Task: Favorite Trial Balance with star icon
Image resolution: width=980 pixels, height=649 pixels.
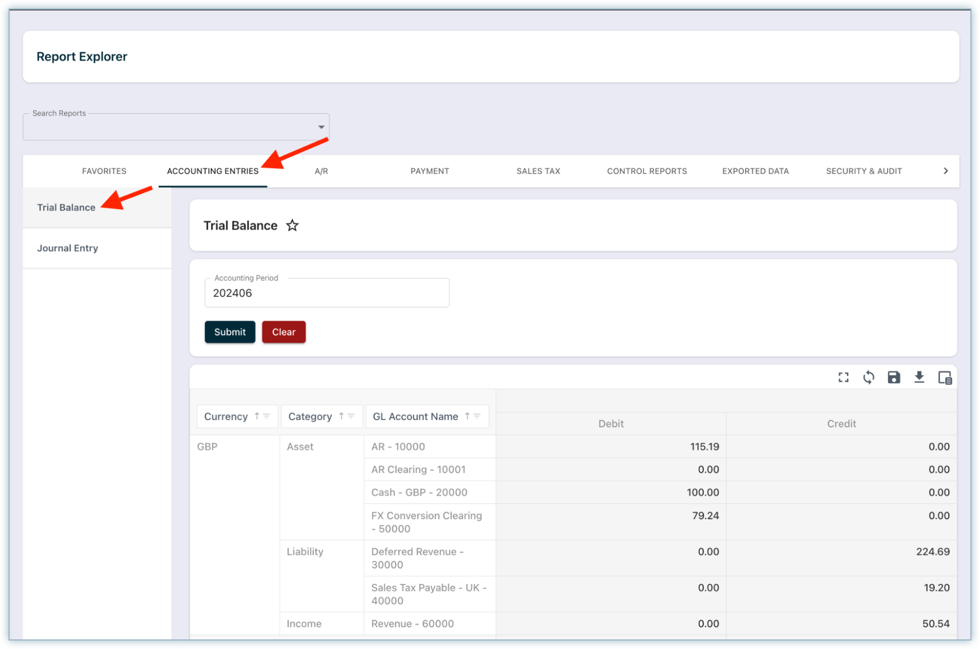Action: pos(292,226)
